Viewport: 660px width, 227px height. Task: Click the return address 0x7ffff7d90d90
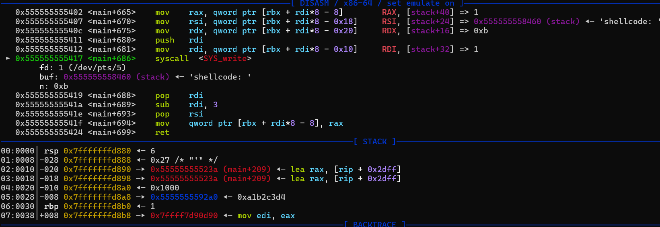point(184,215)
